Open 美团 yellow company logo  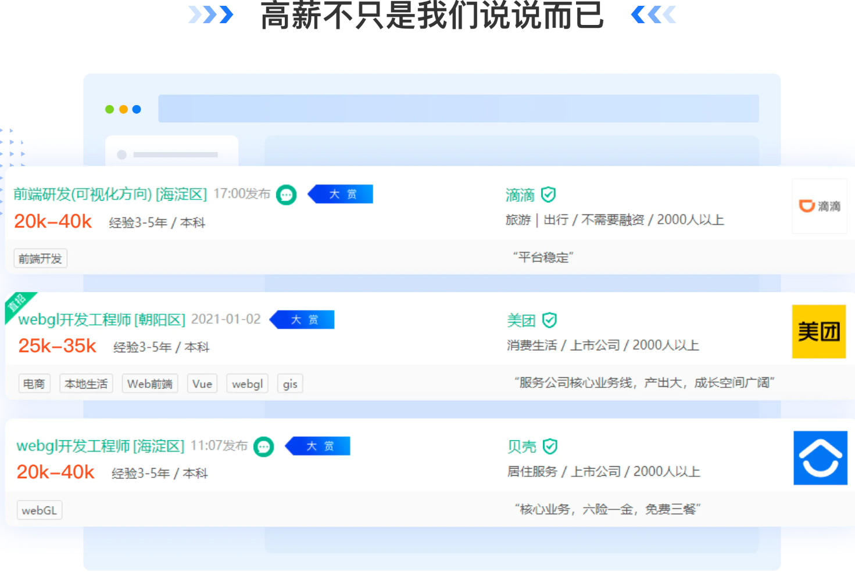tap(819, 332)
